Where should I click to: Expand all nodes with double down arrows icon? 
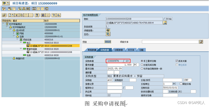54,15
